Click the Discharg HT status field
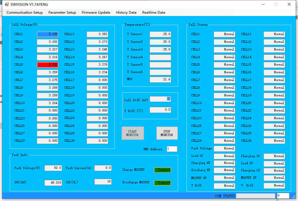The height and width of the screenshot is (201, 298). pos(224,170)
